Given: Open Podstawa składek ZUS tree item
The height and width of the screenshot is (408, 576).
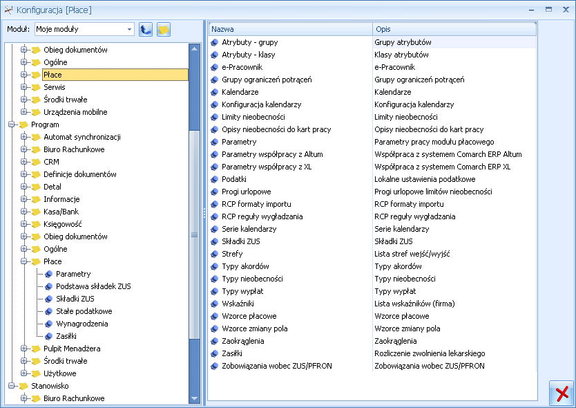Looking at the screenshot, I should tap(93, 286).
